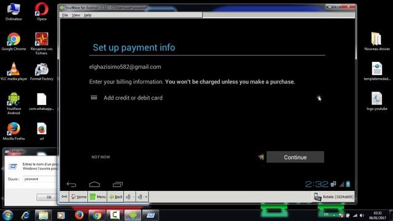Click the Android clock showing 2:32

[x=317, y=184]
